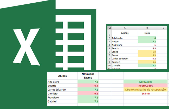
Task: Click the Nota header cell
Action: click(147, 33)
